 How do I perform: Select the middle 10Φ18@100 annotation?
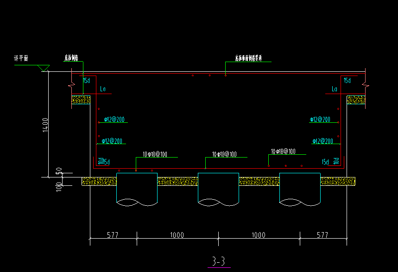[225, 154]
